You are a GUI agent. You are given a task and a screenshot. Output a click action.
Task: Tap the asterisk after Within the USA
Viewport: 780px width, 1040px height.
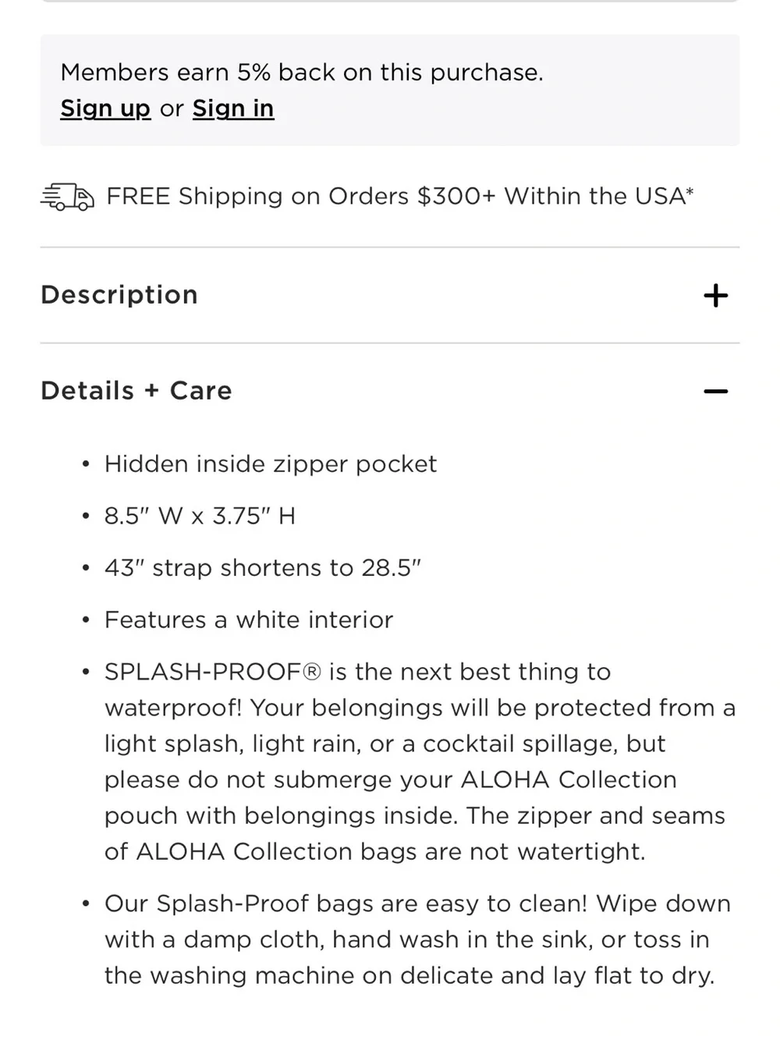coord(690,191)
